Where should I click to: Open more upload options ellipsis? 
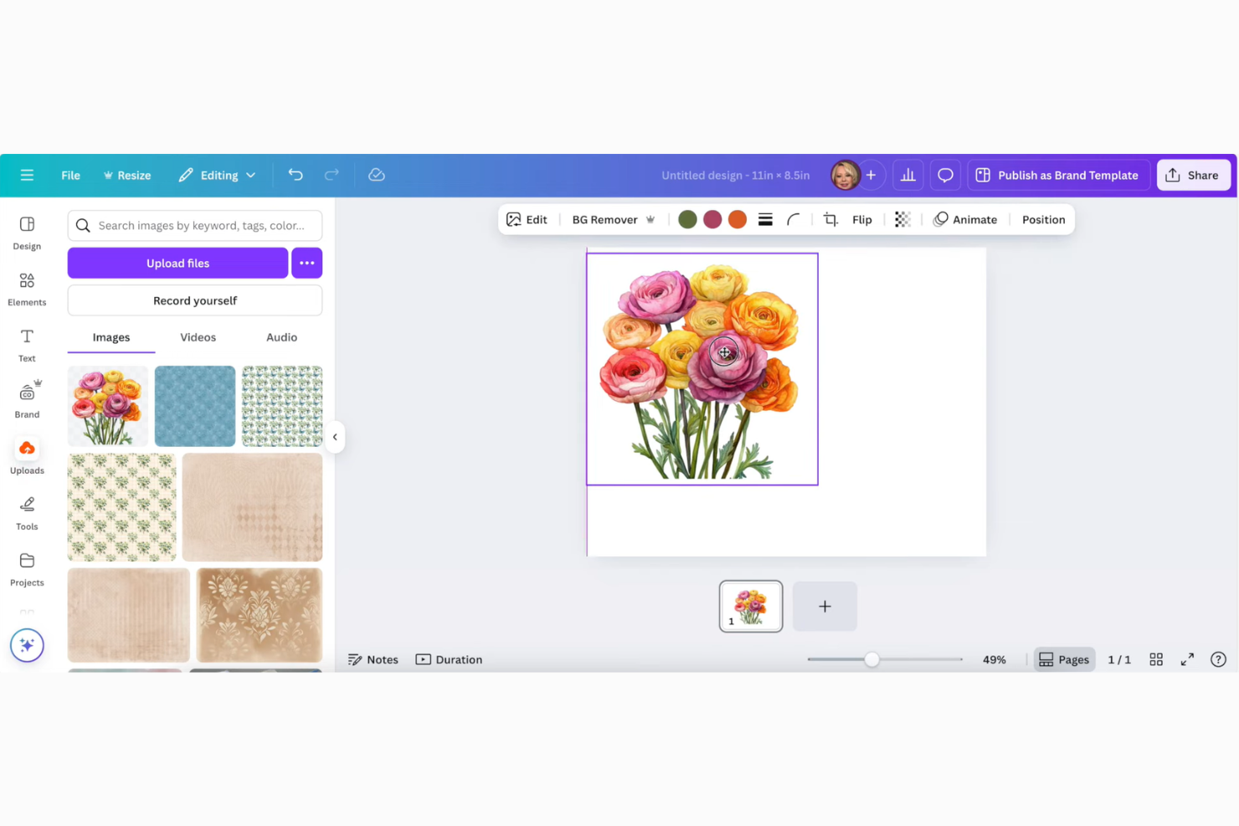pos(307,263)
